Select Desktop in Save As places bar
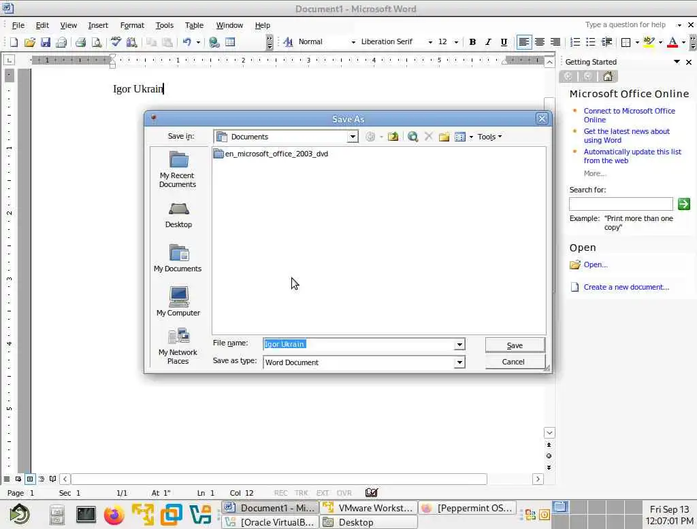The width and height of the screenshot is (697, 529). pyautogui.click(x=178, y=215)
